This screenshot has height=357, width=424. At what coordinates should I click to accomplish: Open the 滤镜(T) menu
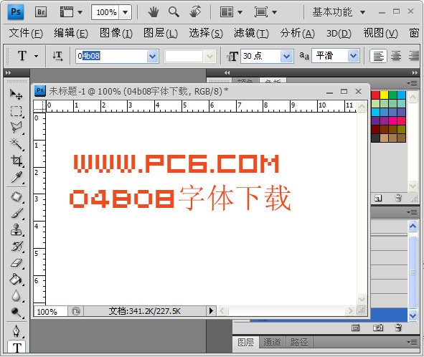251,33
